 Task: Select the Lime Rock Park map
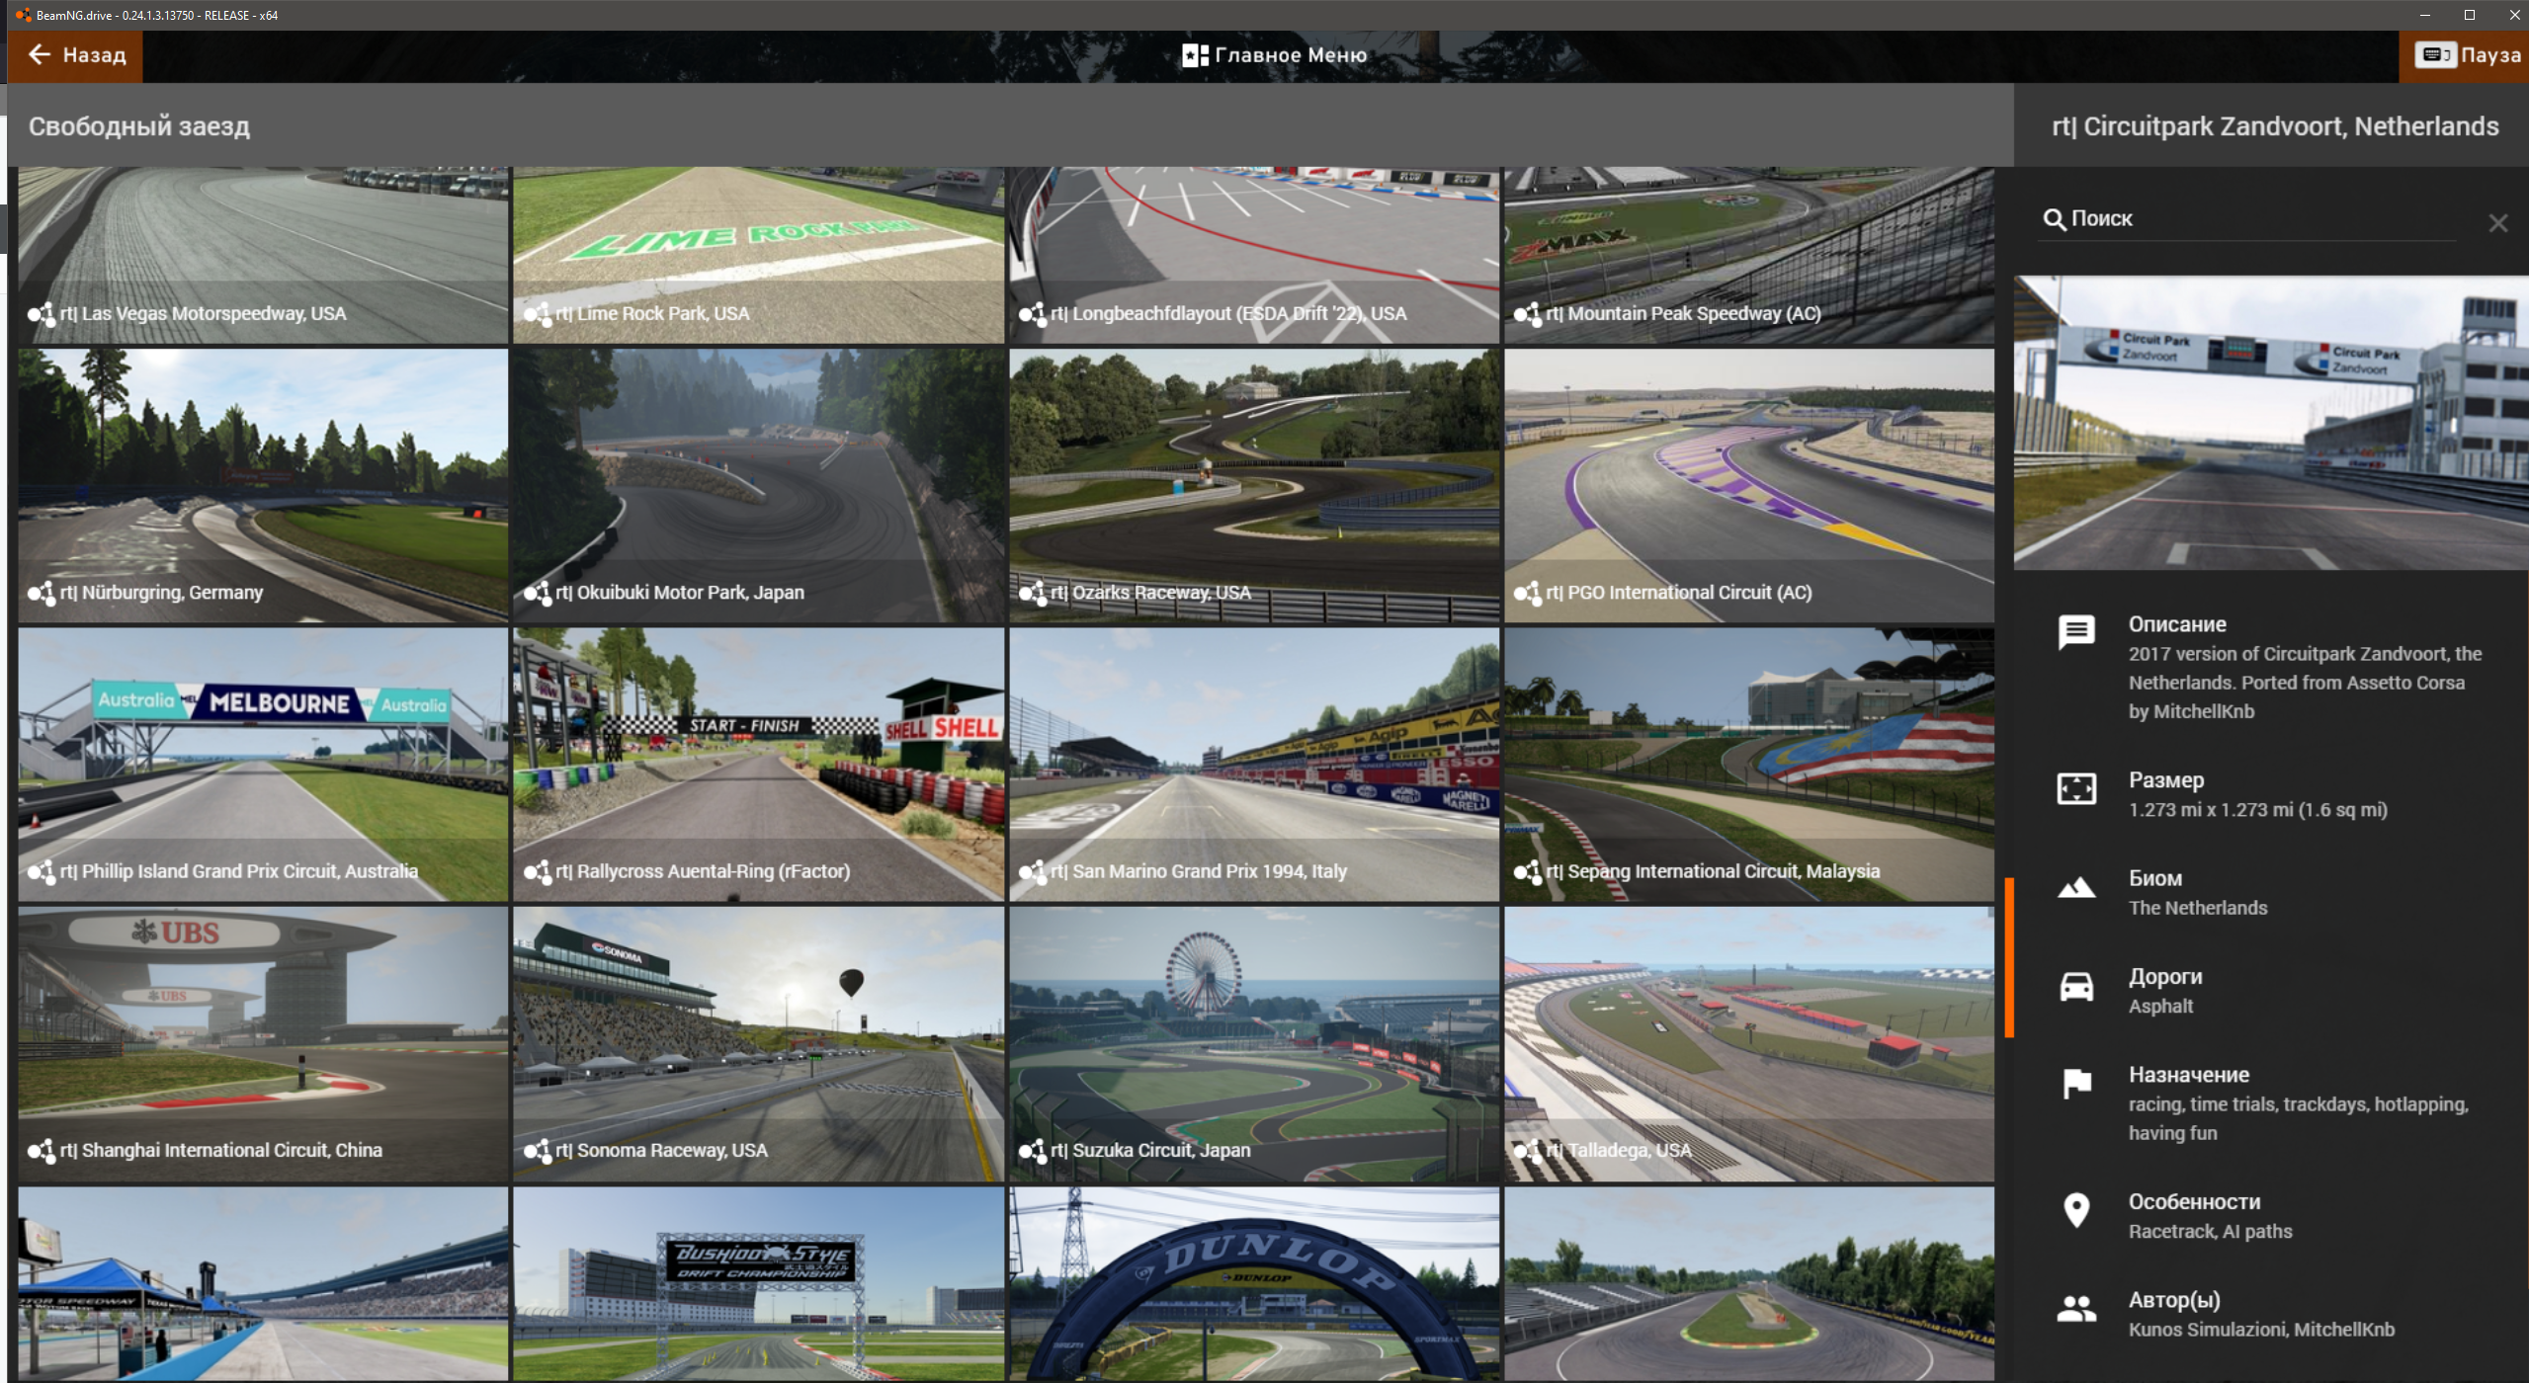(x=758, y=255)
